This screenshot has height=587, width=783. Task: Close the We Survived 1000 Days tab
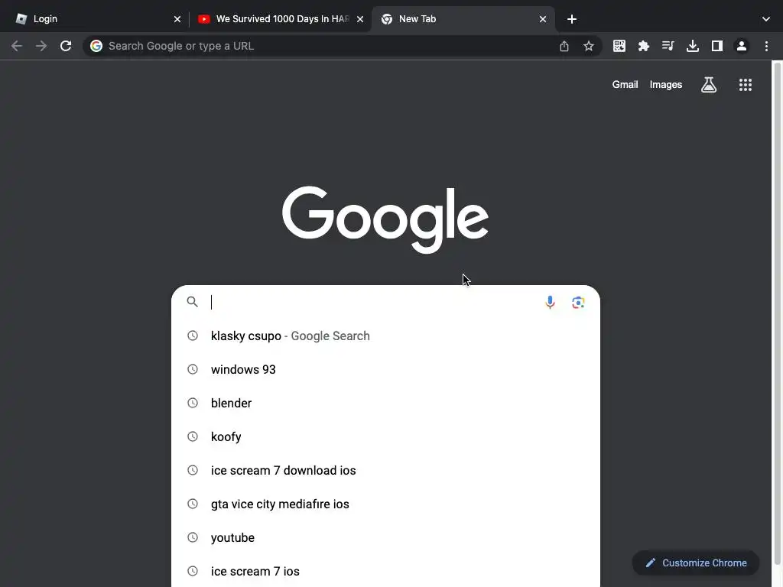[x=360, y=19]
